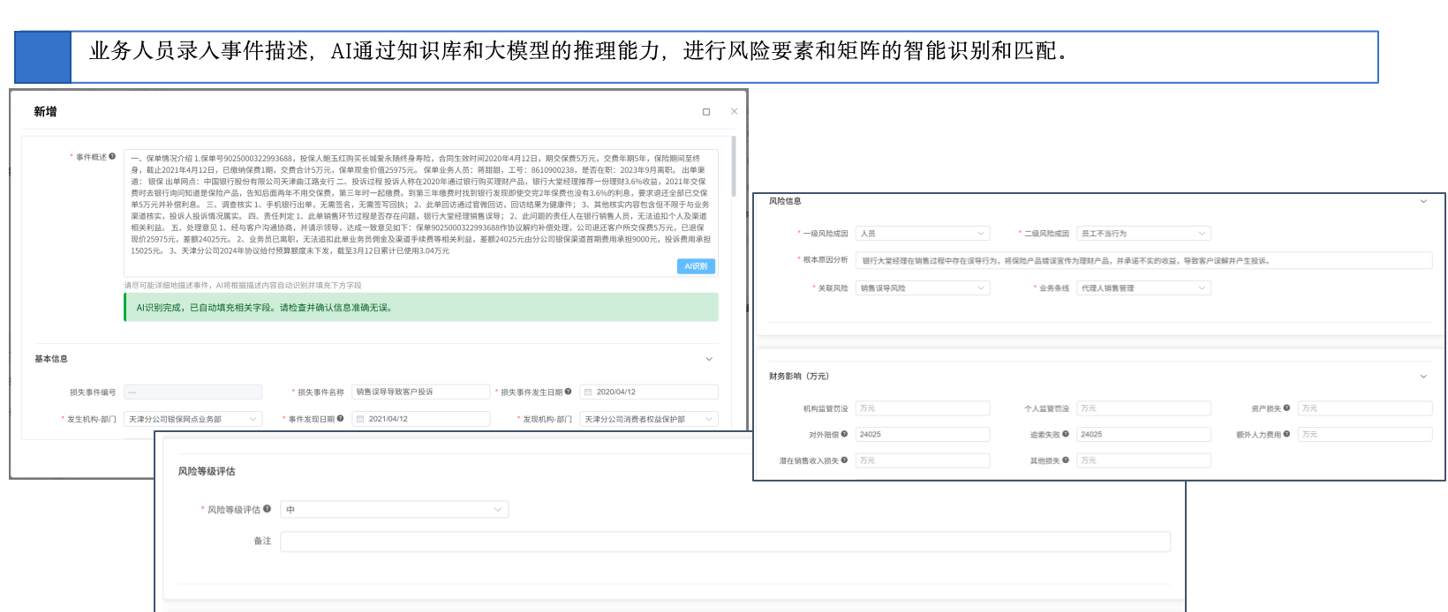Click help icon next to 其他损失
This screenshot has height=612, width=1448.
point(1066,460)
